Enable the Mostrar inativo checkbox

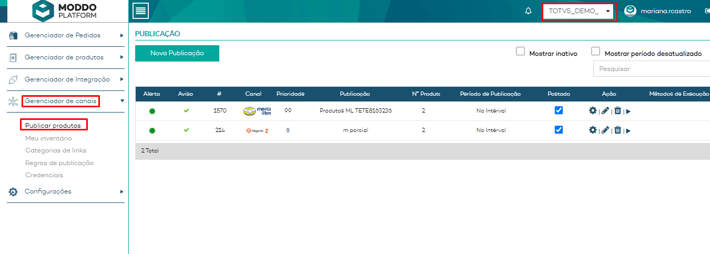(521, 51)
